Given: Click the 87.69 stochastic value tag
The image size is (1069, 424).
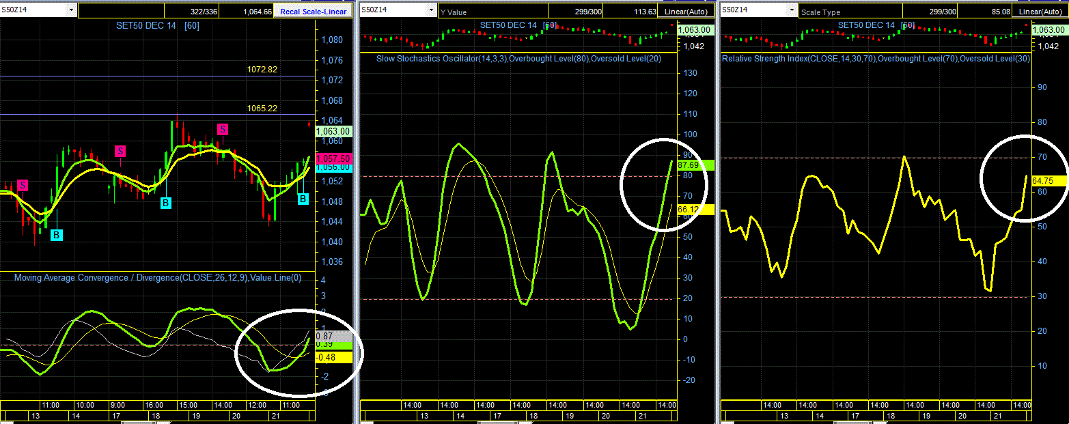Looking at the screenshot, I should point(695,165).
